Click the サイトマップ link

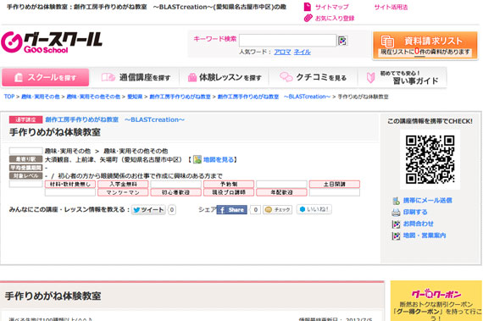coord(332,7)
